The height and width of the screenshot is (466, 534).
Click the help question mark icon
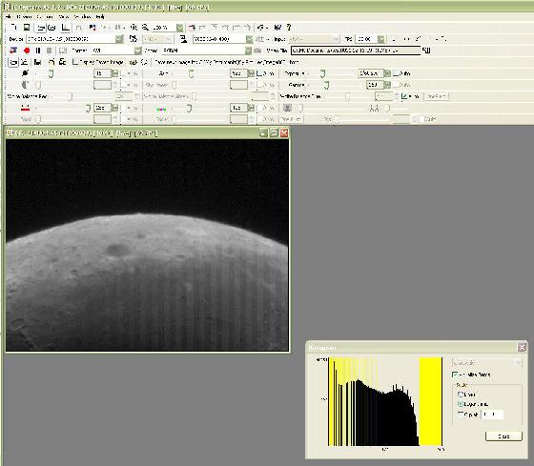tap(289, 28)
